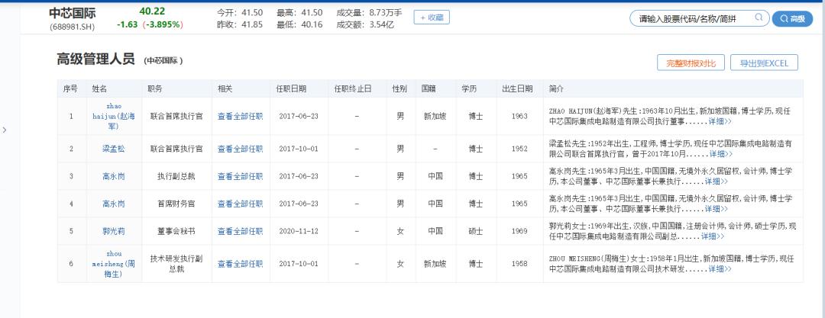Image resolution: width=825 pixels, height=318 pixels.
Task: Open the 梁孟松 name link
Action: click(x=113, y=148)
